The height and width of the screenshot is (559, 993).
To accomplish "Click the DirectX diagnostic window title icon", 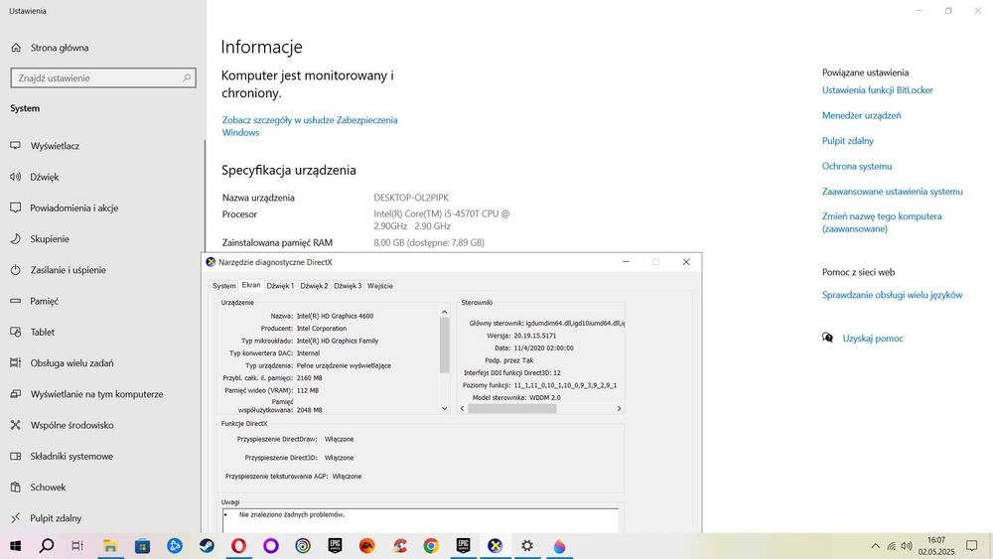I will [x=211, y=262].
